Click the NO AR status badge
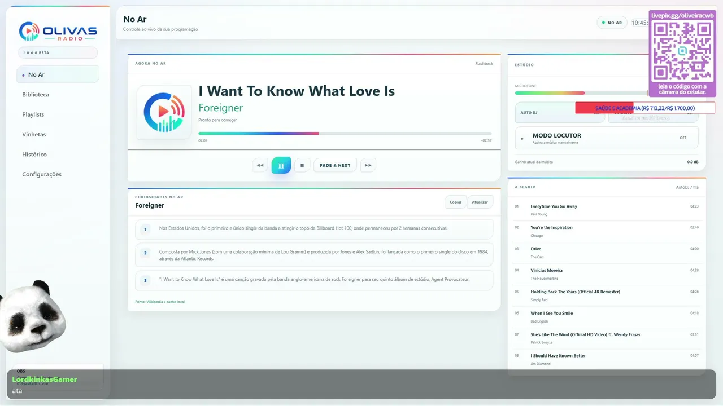The image size is (723, 406). [x=612, y=23]
